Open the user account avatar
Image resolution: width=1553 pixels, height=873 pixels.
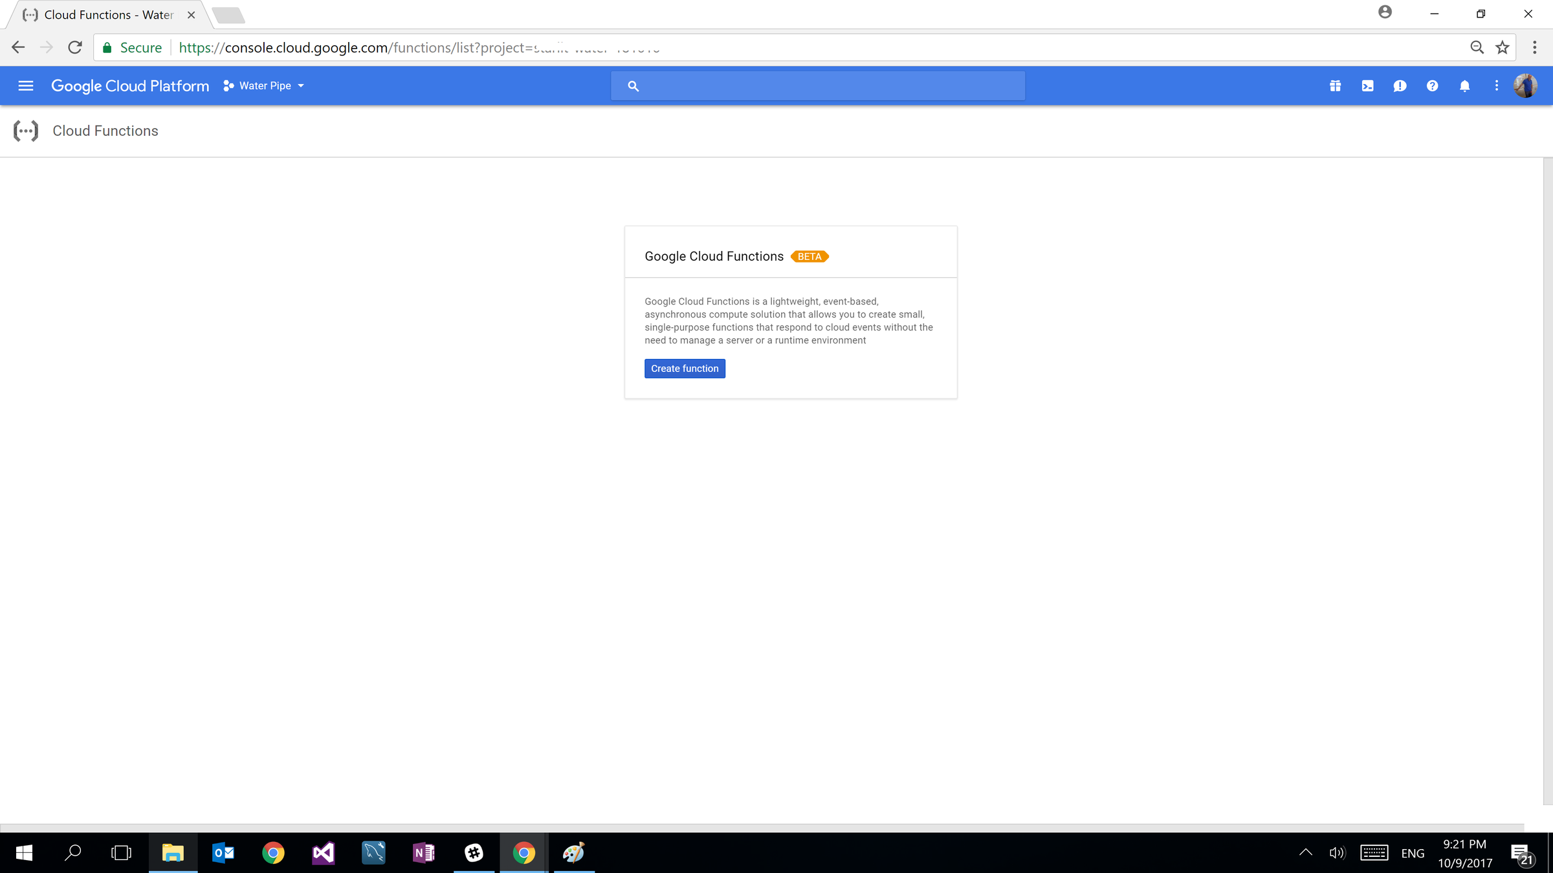1525,86
